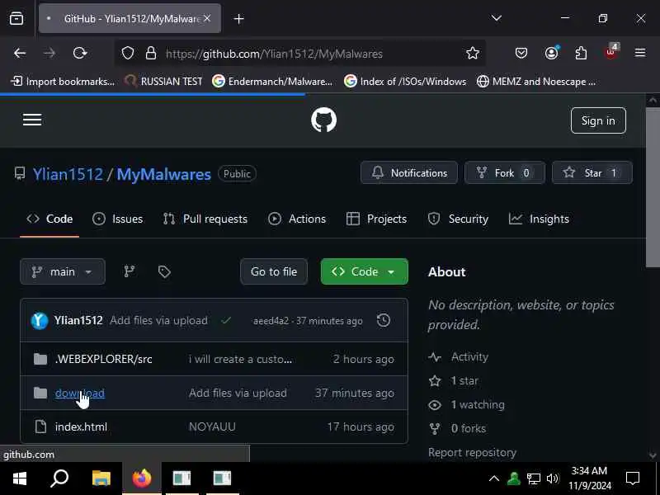Open commit aeed4a2 link
Viewport: 660px width, 495px height.
click(x=271, y=321)
